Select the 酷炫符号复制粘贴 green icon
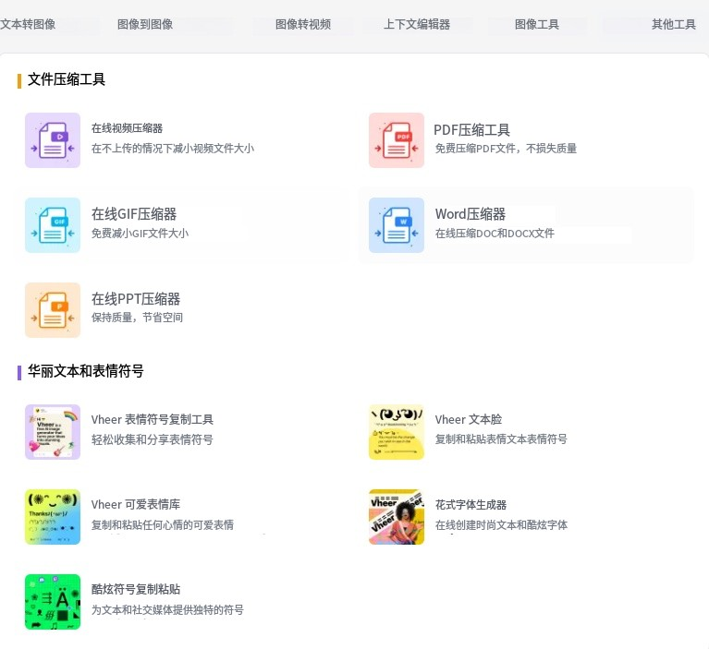The height and width of the screenshot is (649, 709). 53,602
